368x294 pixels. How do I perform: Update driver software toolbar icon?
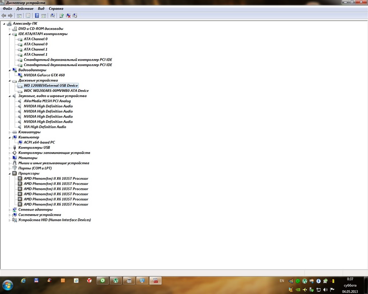(61, 16)
